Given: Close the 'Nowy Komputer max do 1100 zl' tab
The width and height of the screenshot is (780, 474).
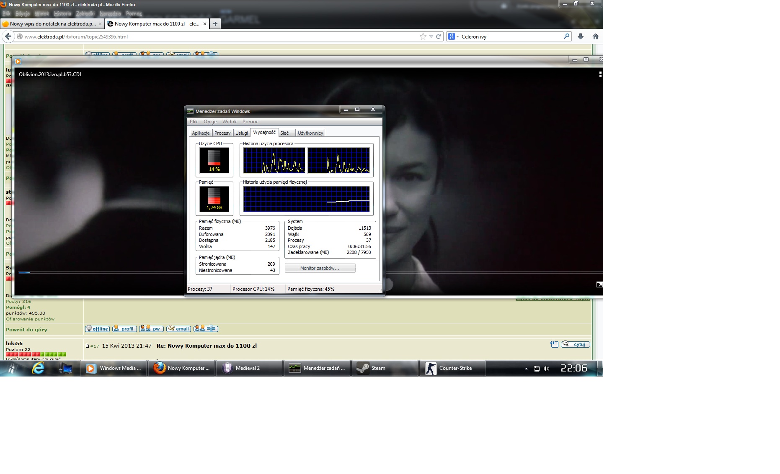Looking at the screenshot, I should (x=205, y=24).
